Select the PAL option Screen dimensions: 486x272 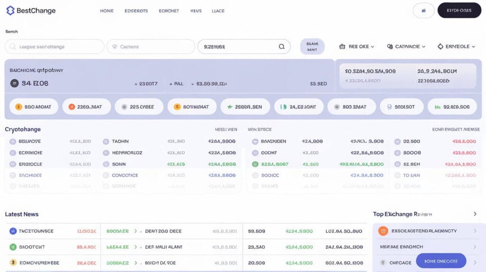[x=177, y=84]
